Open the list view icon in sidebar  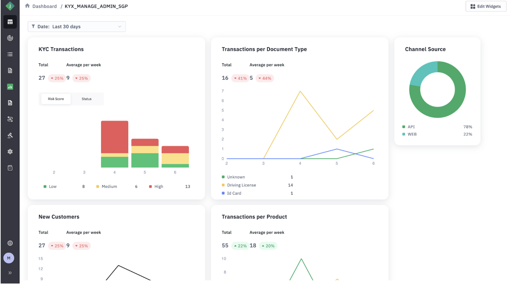click(10, 54)
